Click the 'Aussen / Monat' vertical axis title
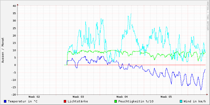Screen dimensions: 210x105 tap(3, 50)
